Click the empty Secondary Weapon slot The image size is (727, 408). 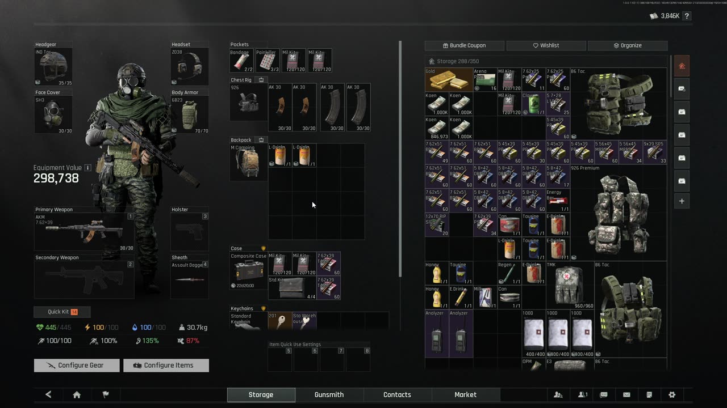[x=84, y=279]
